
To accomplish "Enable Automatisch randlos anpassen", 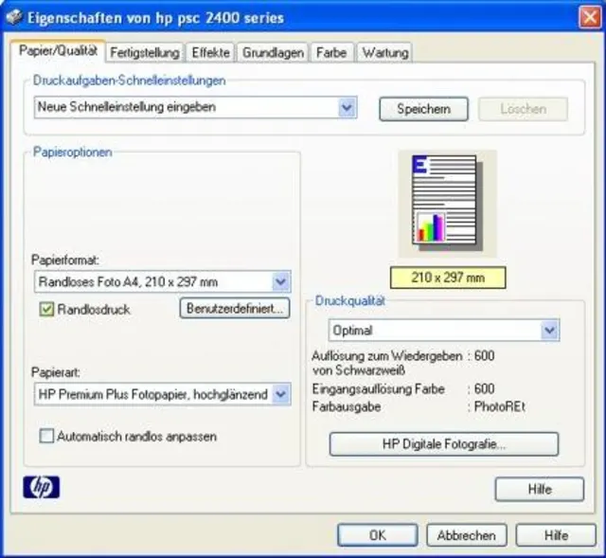I will [46, 436].
